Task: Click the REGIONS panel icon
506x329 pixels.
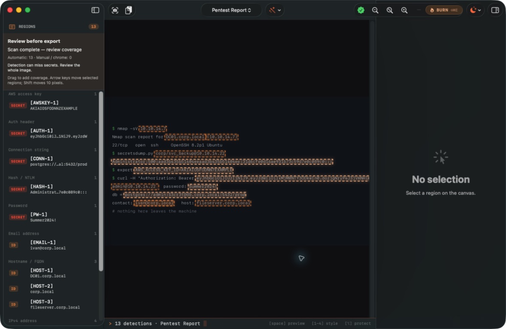Action: [12, 27]
